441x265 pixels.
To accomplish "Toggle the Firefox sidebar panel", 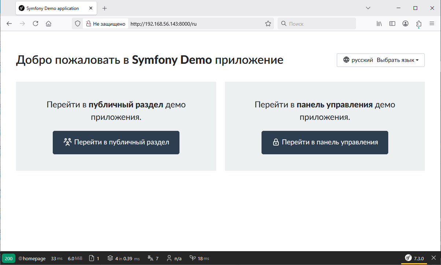I will point(392,24).
